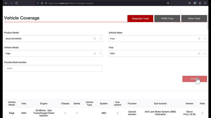Expand the Year dropdown arrow
This screenshot has width=211, height=118.
pos(205,53)
